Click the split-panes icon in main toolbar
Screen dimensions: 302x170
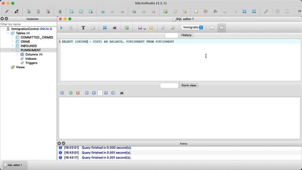[287, 11]
